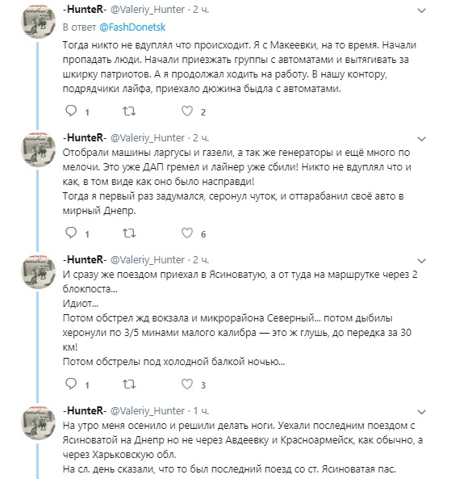
Task: Open -HunteR- display name on second tweet
Action: [x=85, y=138]
